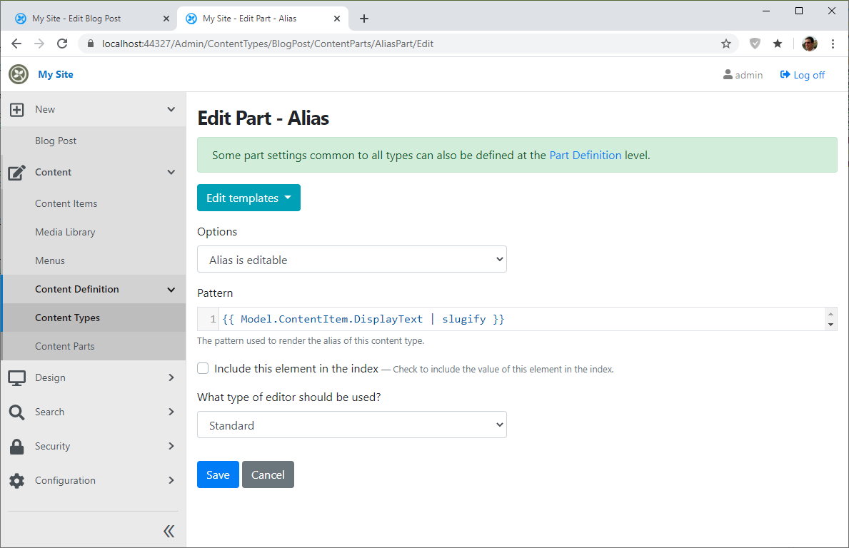849x548 pixels.
Task: Collapse the Content Definition chevron
Action: pos(171,290)
